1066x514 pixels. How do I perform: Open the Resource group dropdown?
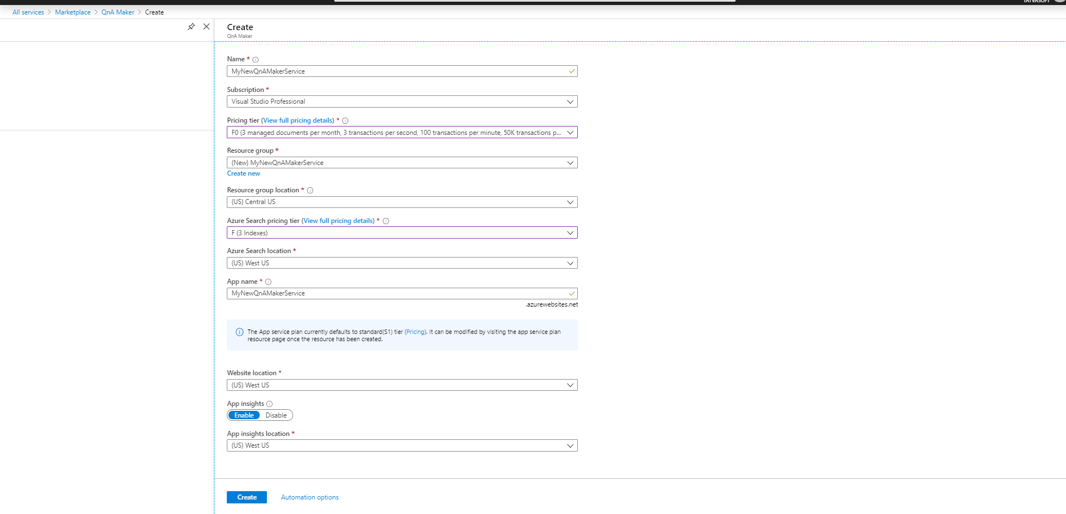pyautogui.click(x=402, y=163)
